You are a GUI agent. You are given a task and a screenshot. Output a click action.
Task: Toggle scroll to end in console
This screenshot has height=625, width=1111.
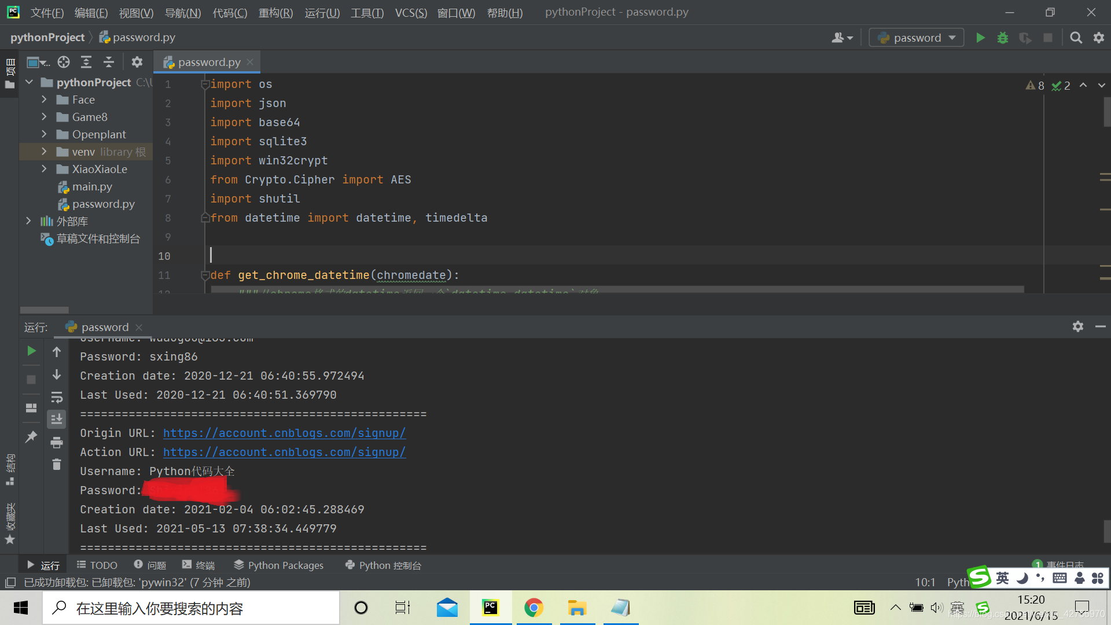pos(57,420)
